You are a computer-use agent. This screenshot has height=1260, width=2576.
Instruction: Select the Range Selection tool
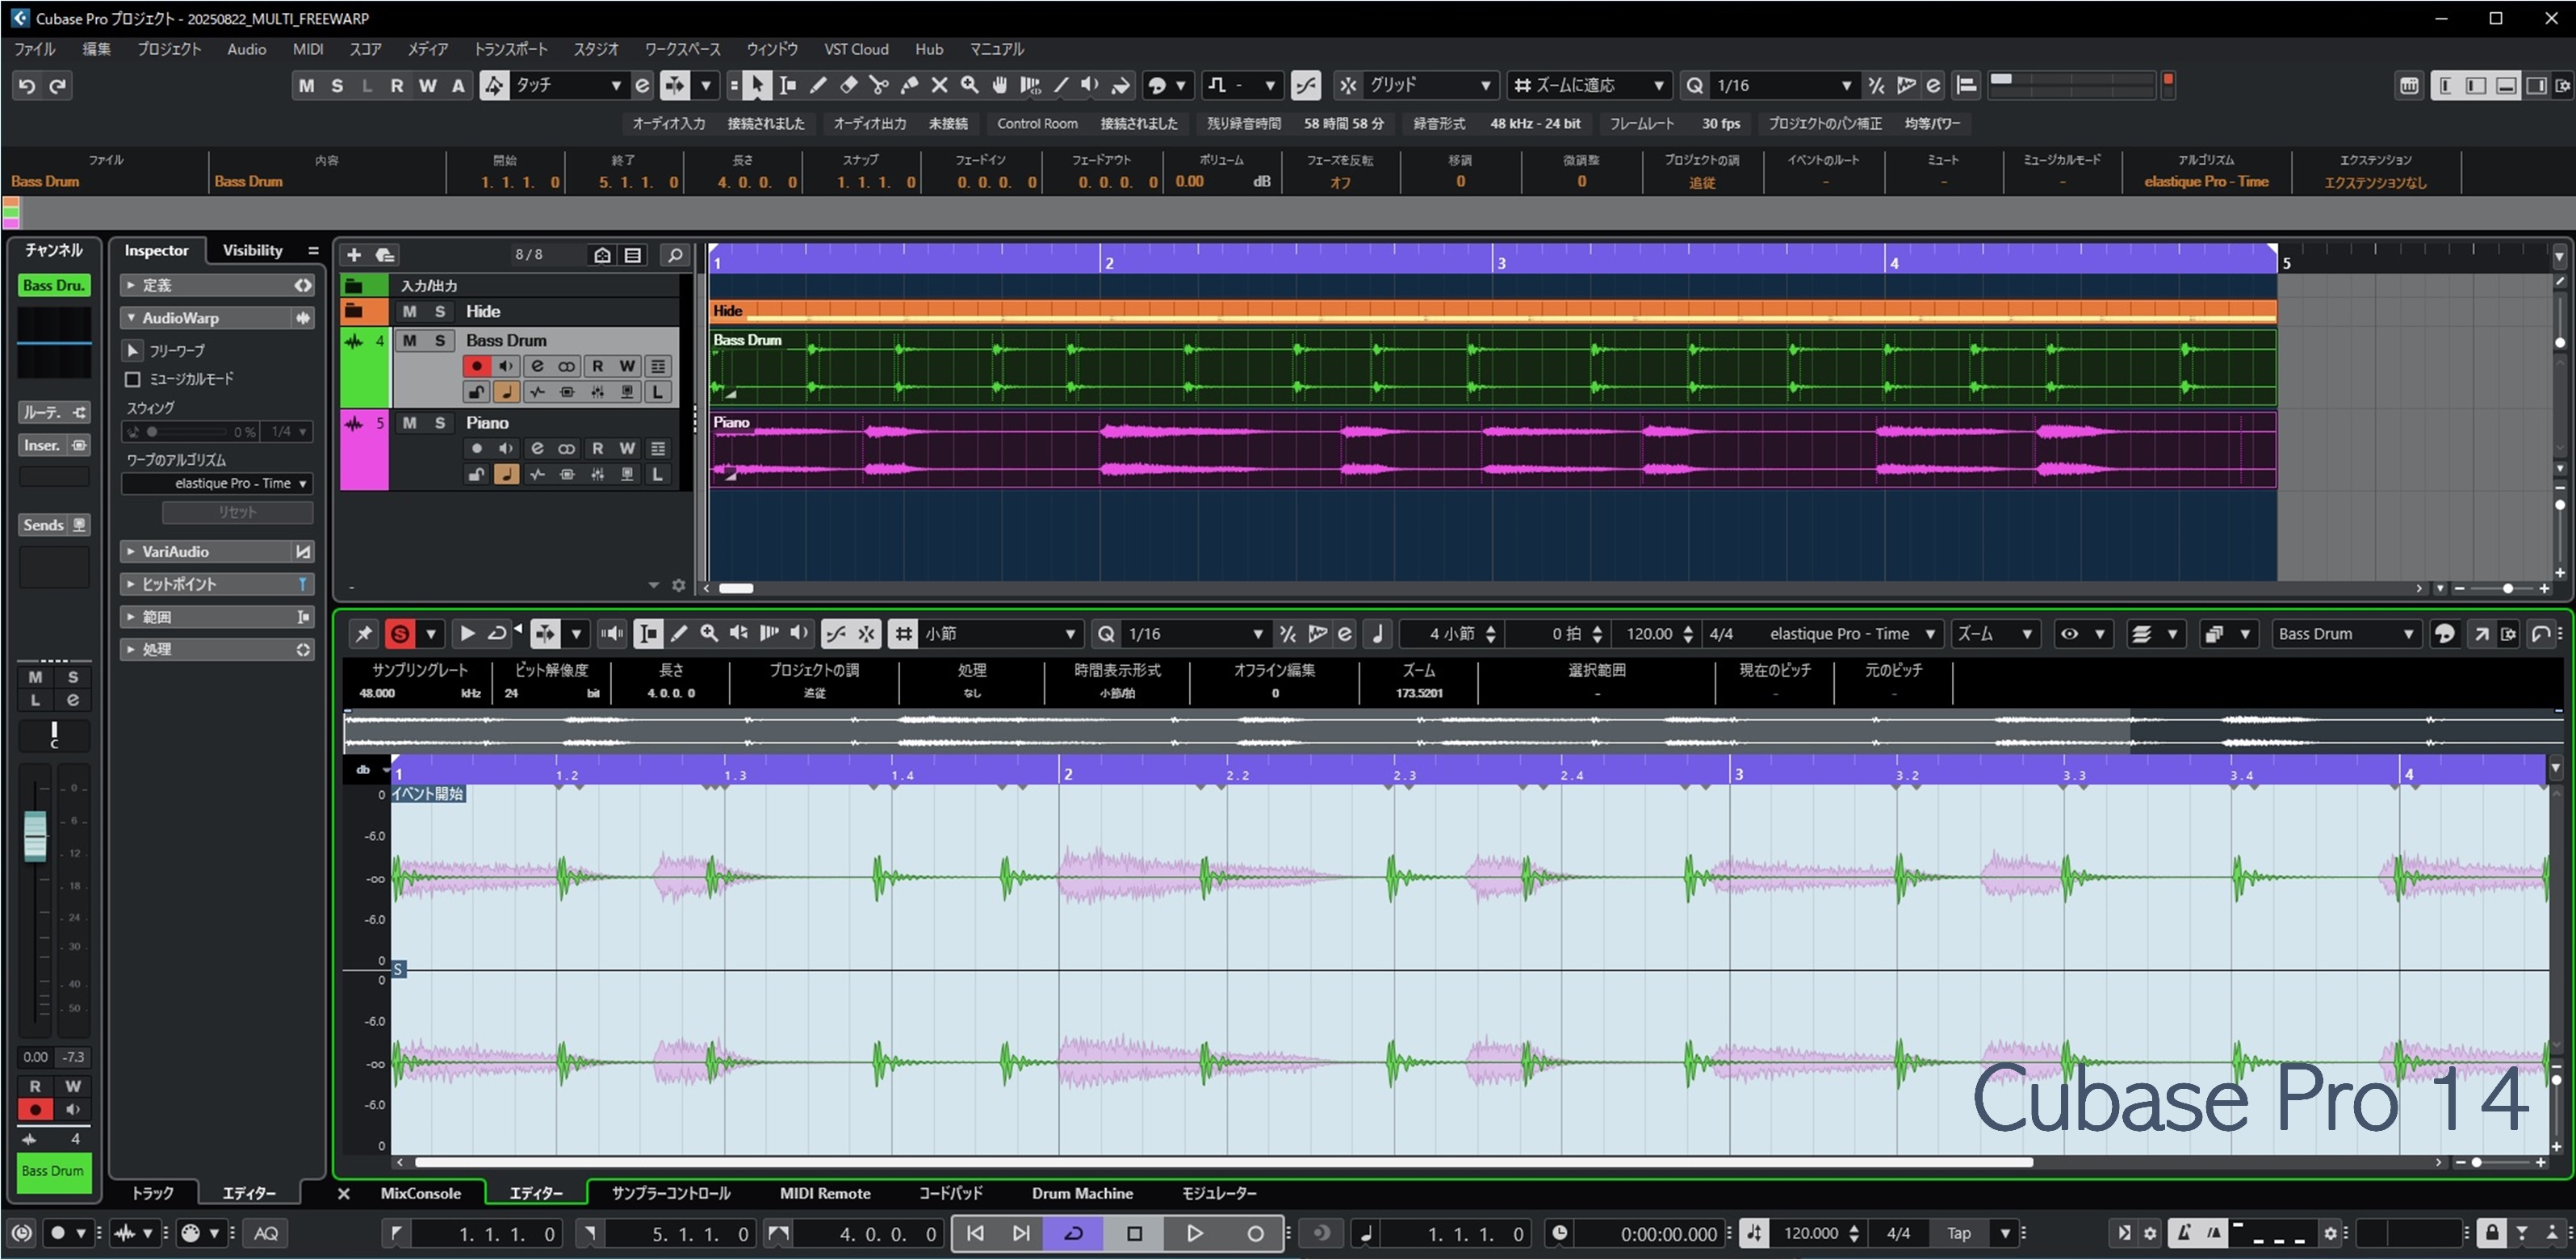coord(788,86)
